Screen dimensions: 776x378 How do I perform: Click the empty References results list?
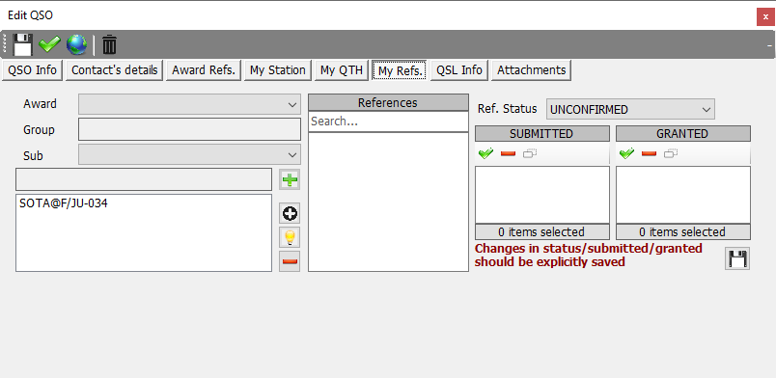[x=388, y=202]
